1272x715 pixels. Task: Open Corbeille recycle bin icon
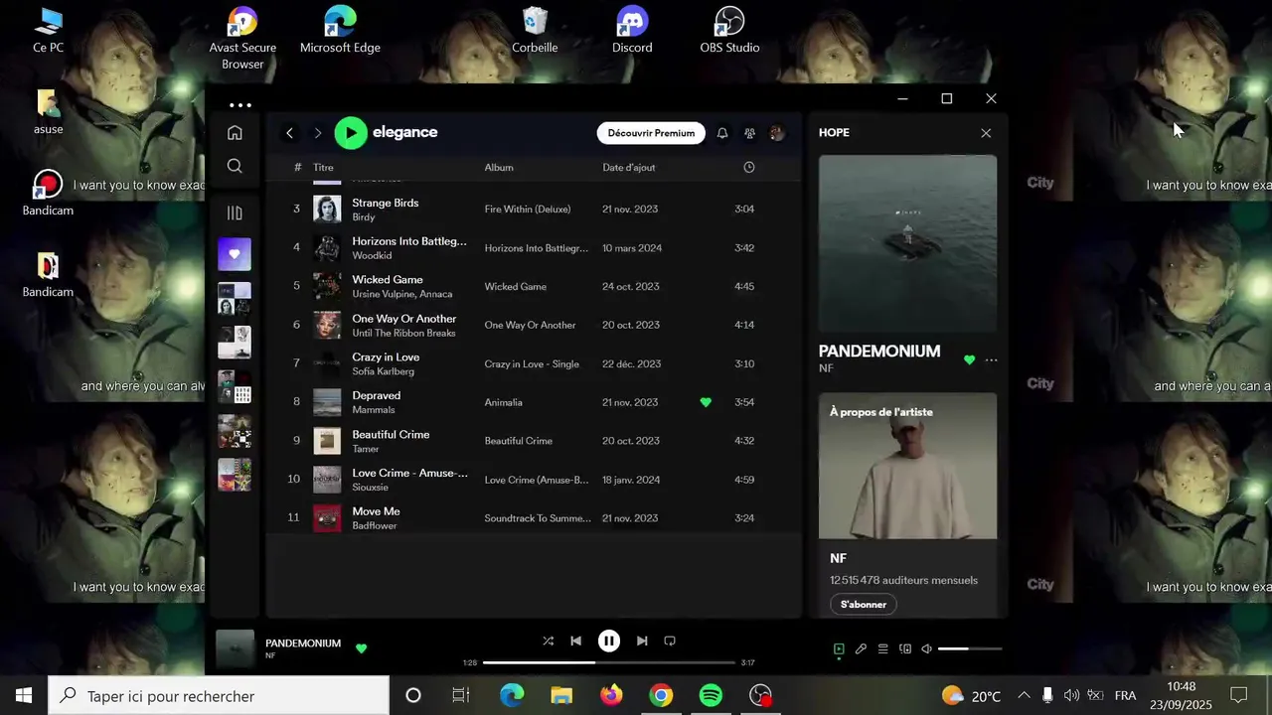coord(535,30)
